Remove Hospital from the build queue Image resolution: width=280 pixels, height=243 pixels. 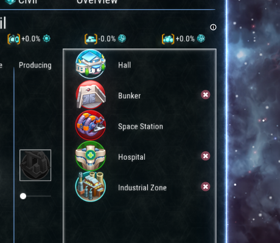click(206, 156)
